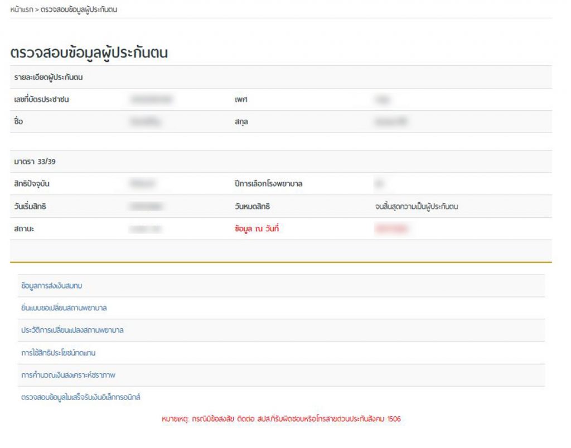Select page heading ตรวจสอบข้อมูลผู้ประกันตน
This screenshot has width=571, height=448.
pyautogui.click(x=89, y=53)
